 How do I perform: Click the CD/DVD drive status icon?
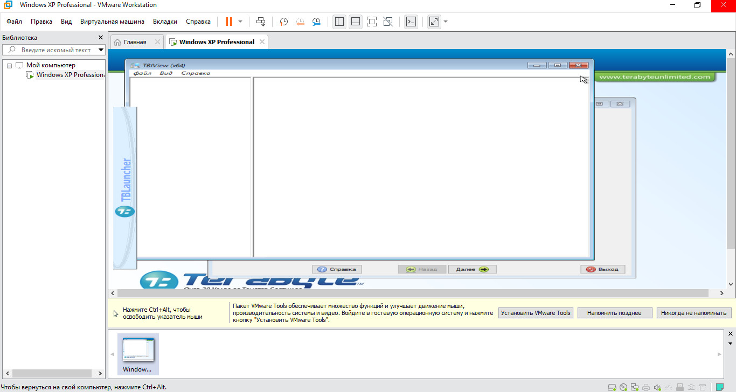tap(623, 387)
